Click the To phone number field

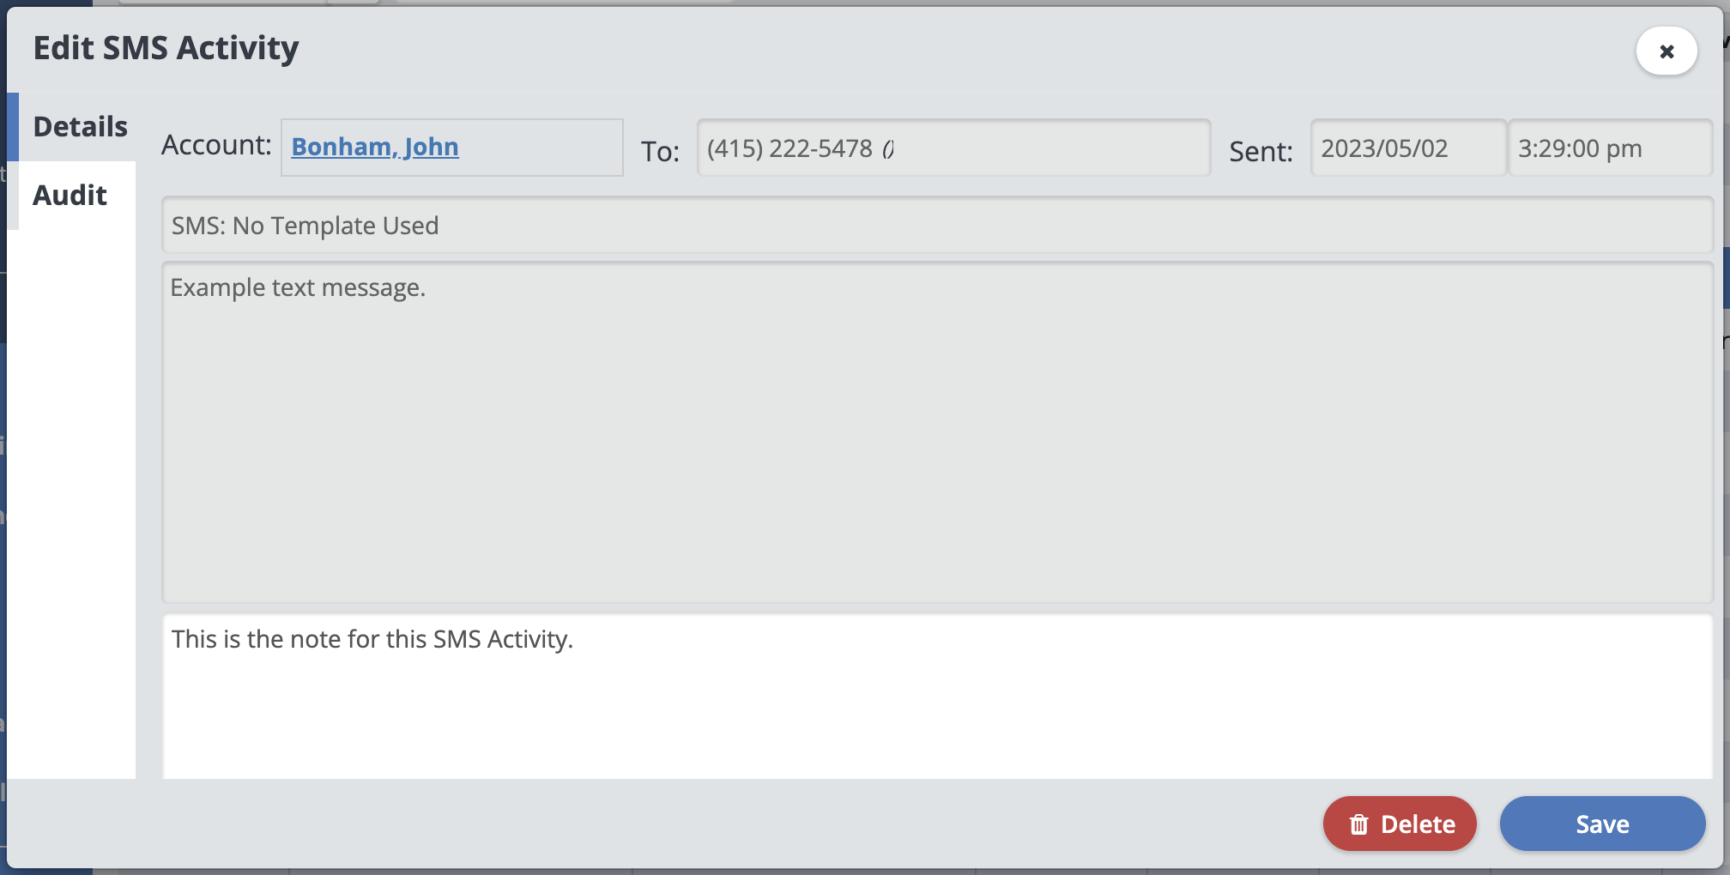[x=1030, y=148]
